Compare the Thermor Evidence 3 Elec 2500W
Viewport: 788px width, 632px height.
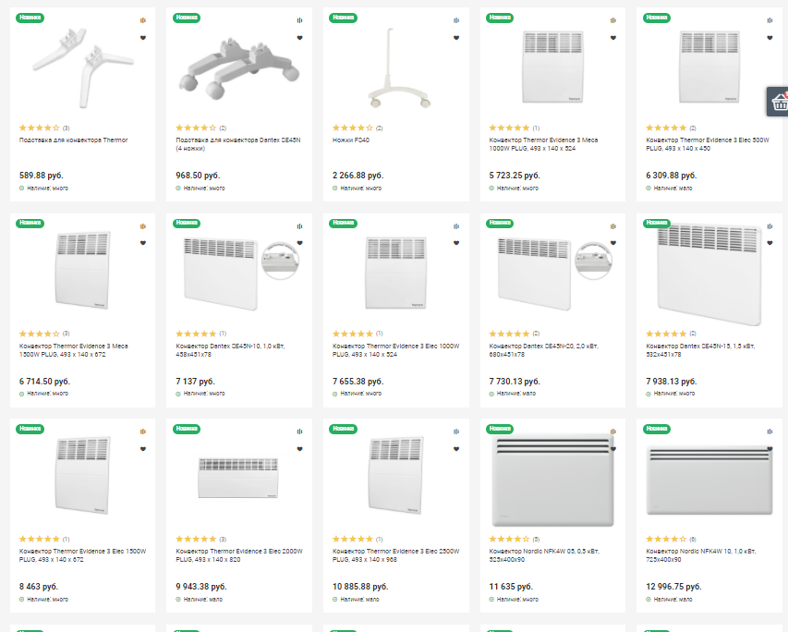point(456,431)
